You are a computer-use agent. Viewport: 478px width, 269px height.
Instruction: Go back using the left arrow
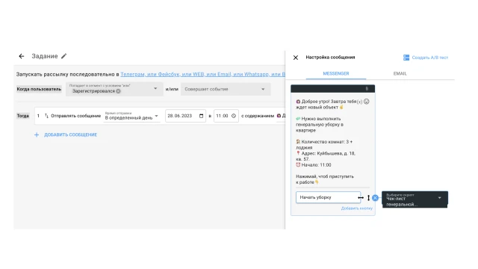(x=22, y=56)
